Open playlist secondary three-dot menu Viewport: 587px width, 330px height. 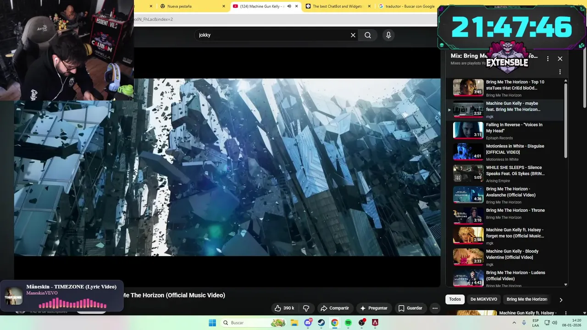pyautogui.click(x=560, y=72)
